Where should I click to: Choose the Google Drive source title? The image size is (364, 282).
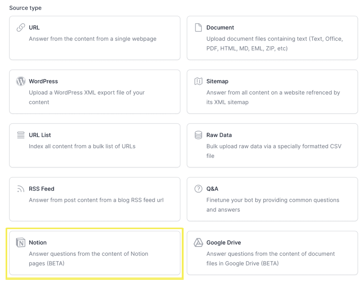tap(224, 243)
